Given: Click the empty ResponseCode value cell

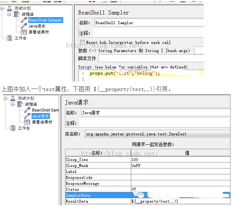Looking at the screenshot, I should point(181,177).
